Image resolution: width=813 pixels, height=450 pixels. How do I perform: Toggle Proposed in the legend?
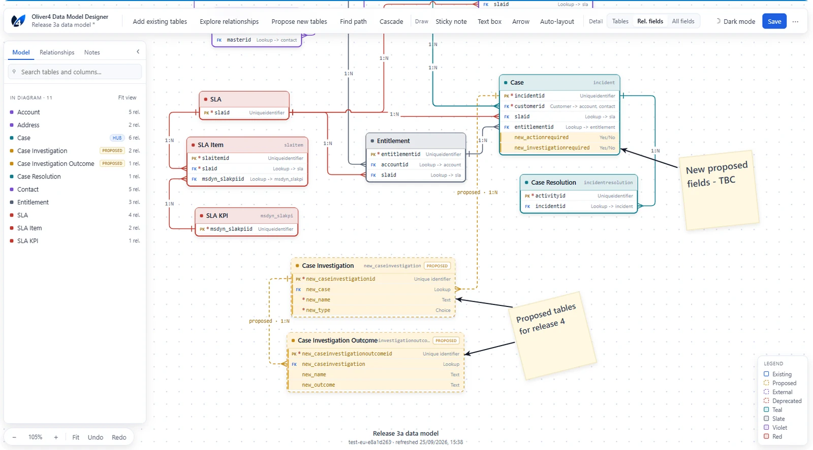pyautogui.click(x=780, y=383)
